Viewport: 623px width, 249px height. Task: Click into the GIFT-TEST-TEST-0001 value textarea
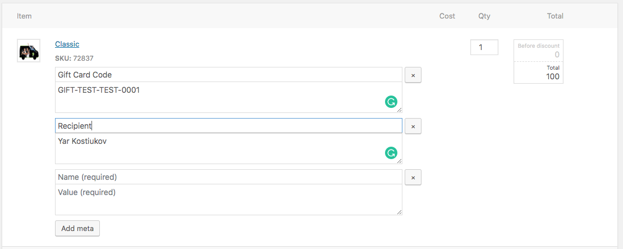click(219, 97)
